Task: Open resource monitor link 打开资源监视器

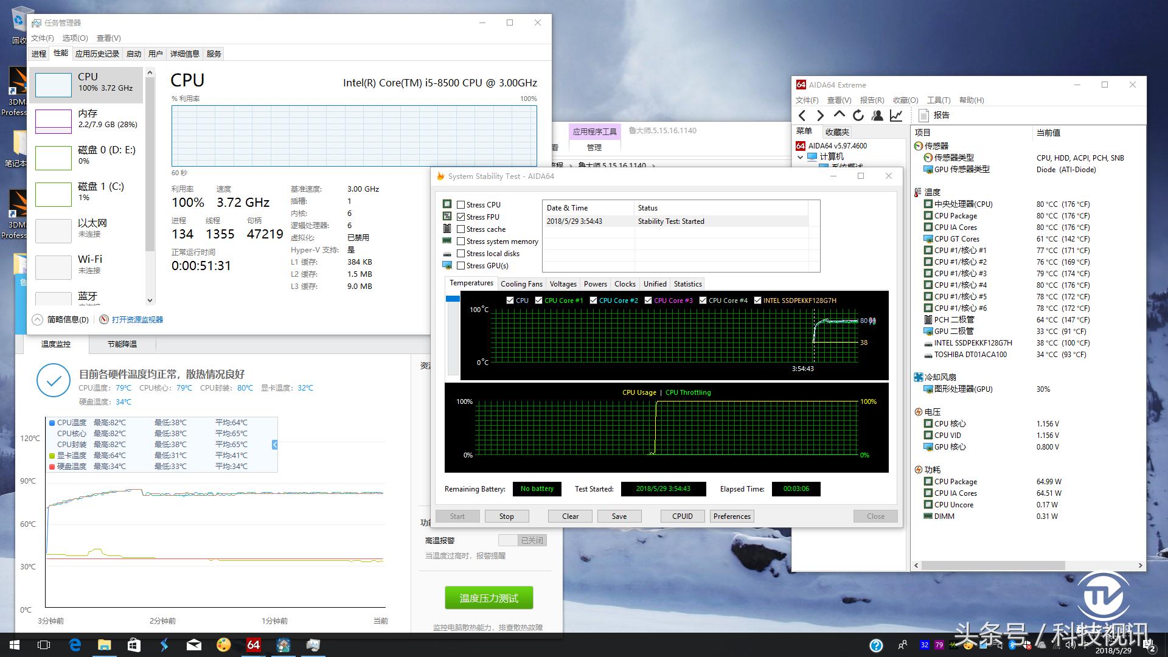Action: click(x=137, y=319)
